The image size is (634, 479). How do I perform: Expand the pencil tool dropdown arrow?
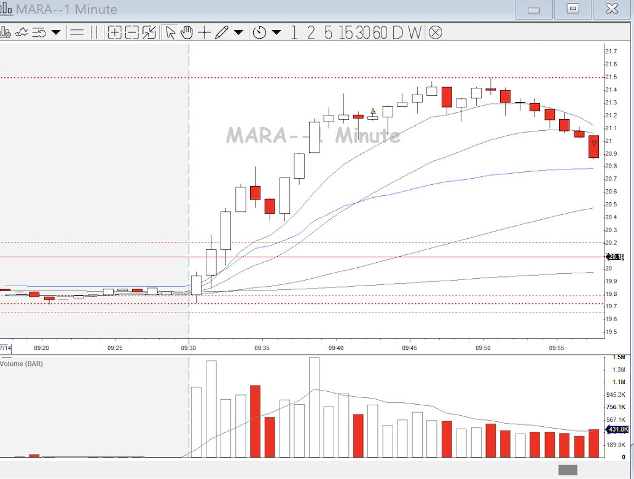238,33
